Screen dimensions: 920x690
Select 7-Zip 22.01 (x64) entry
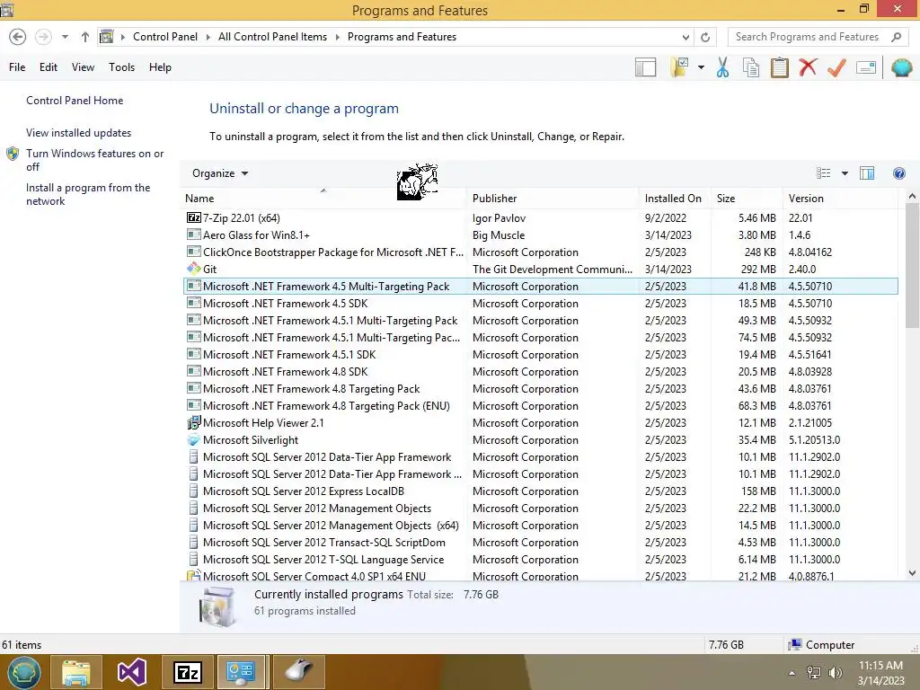[541, 218]
